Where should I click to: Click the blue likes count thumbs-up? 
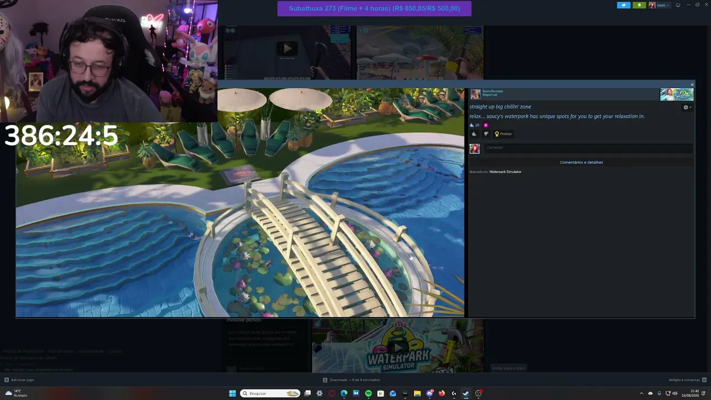pyautogui.click(x=472, y=125)
